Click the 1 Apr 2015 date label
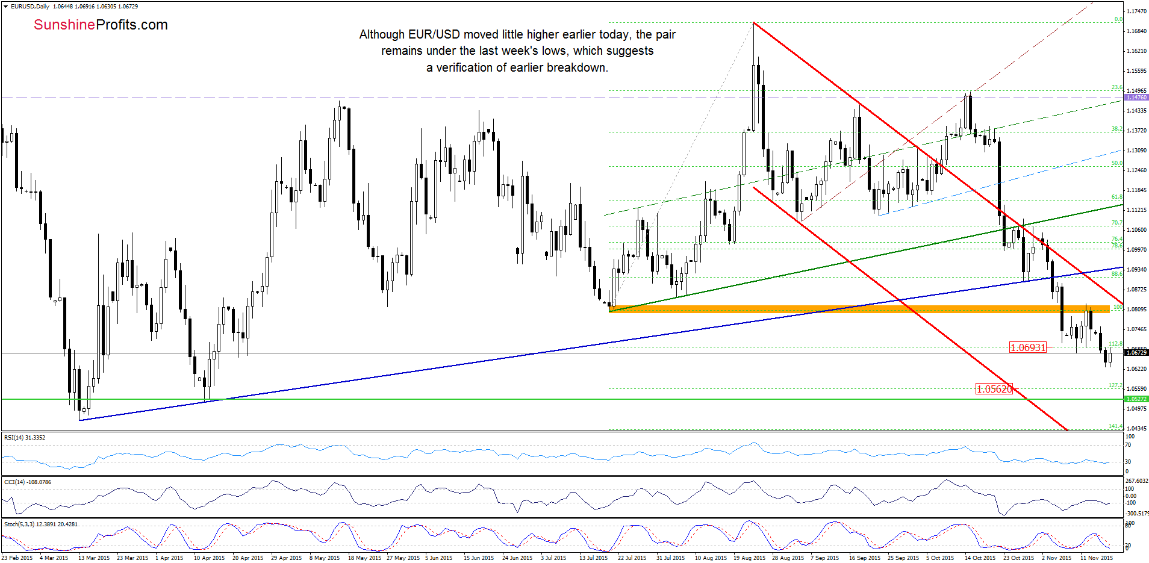1149x563 pixels. pyautogui.click(x=169, y=558)
